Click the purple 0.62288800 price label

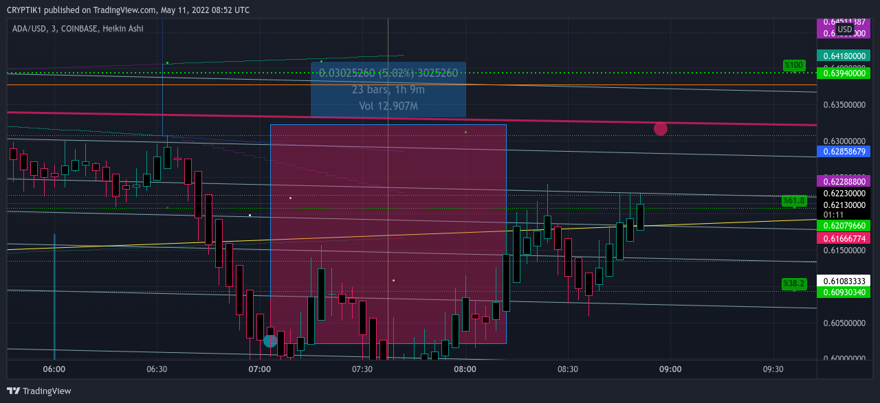[844, 181]
